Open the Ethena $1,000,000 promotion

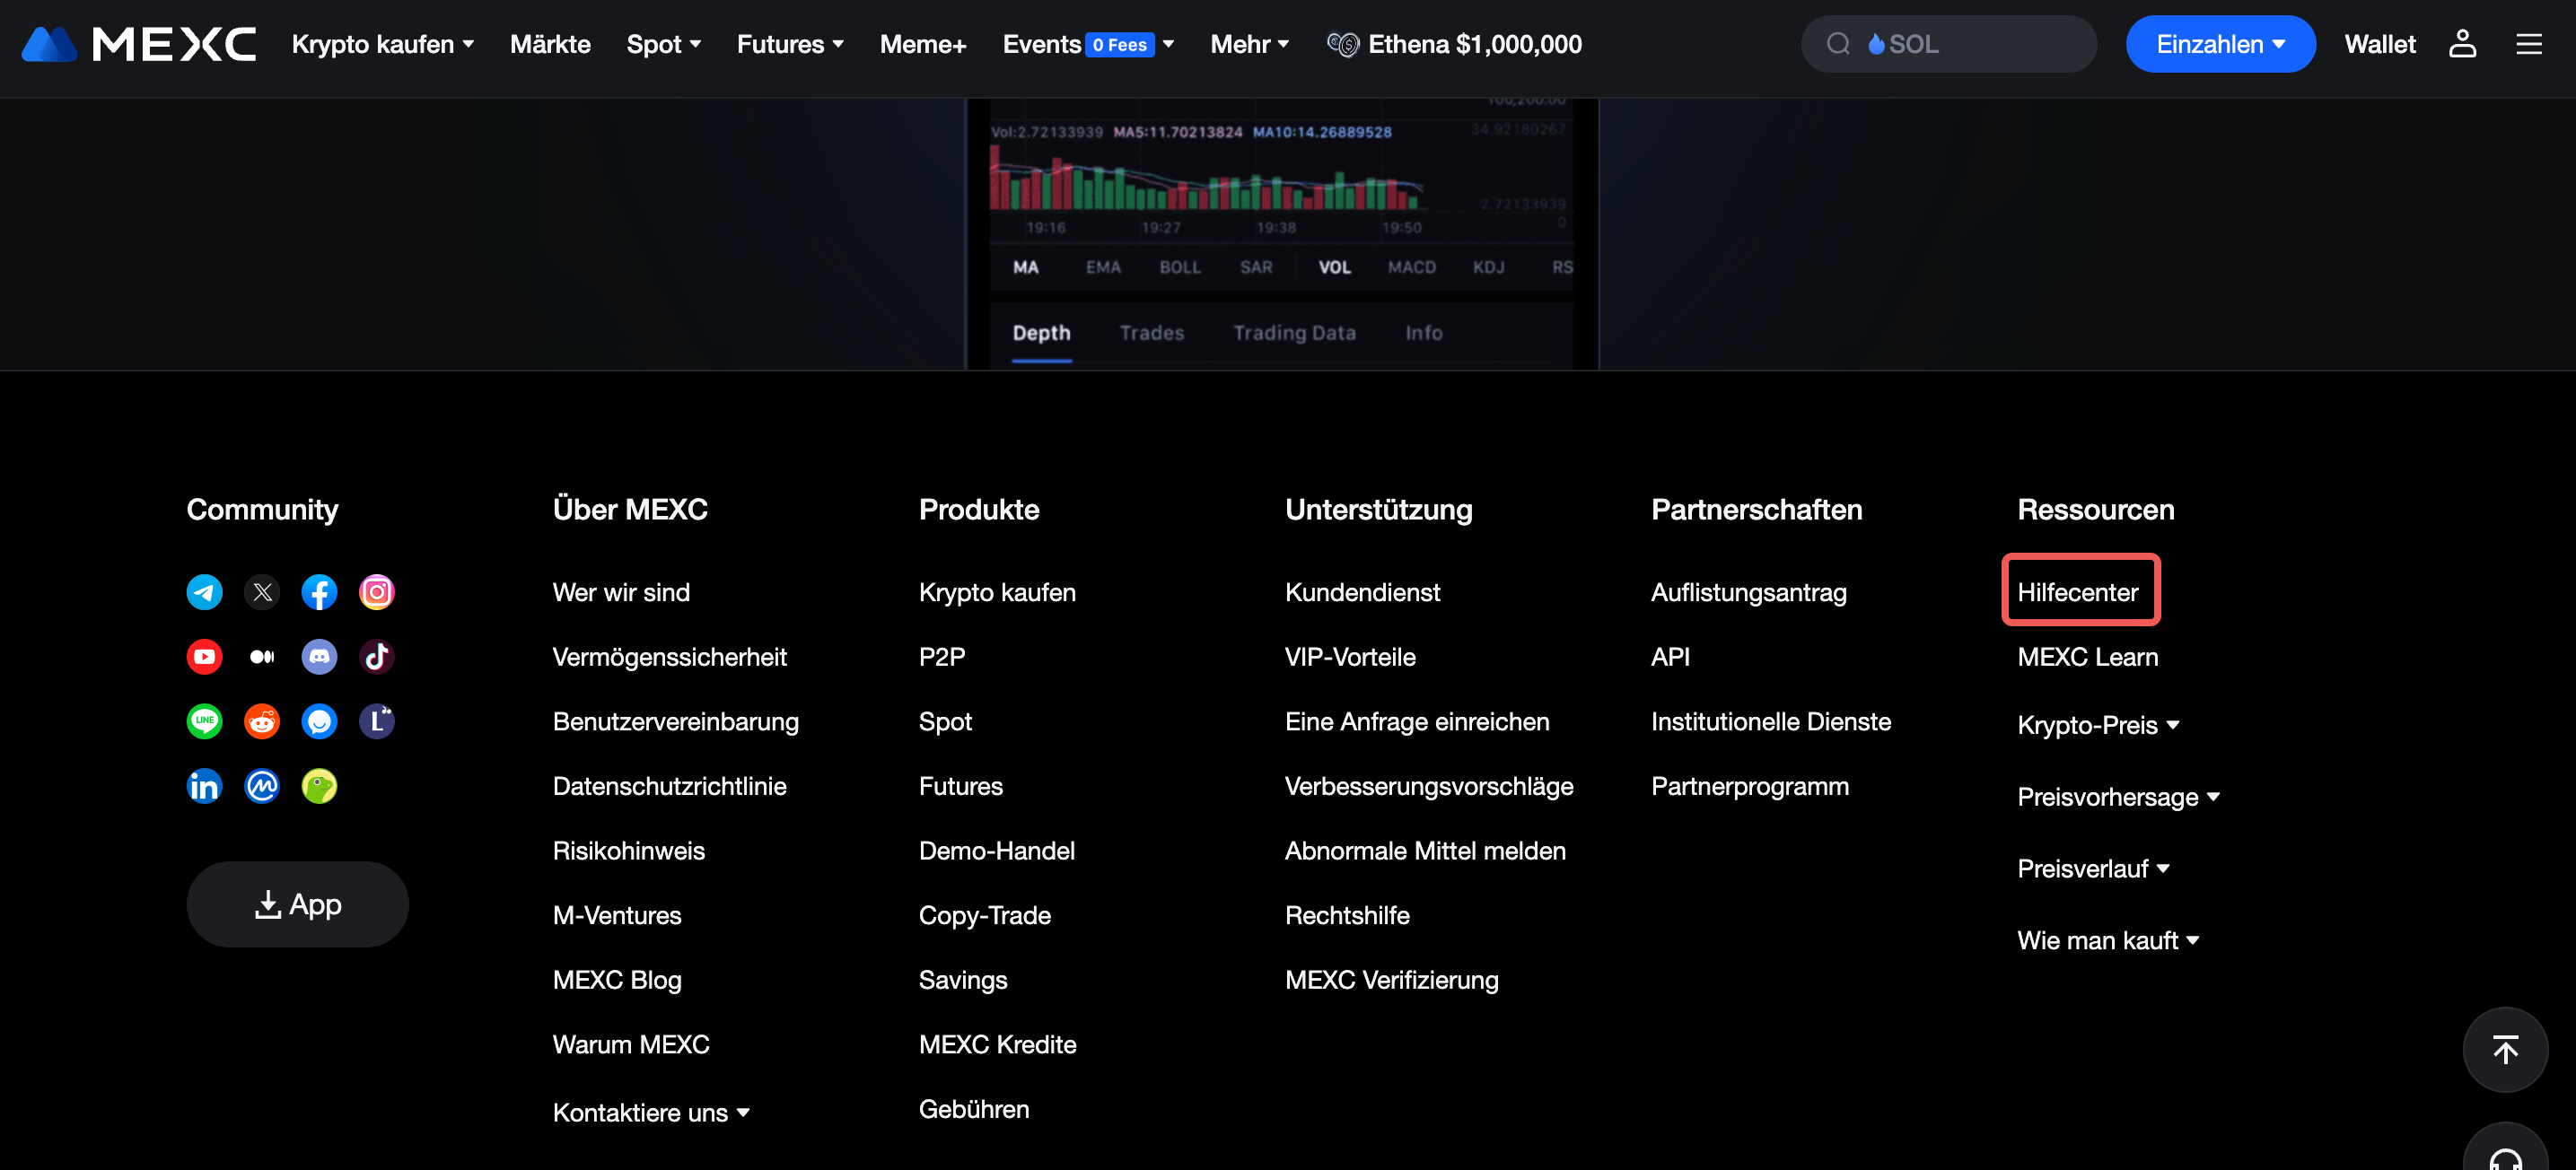click(1455, 44)
